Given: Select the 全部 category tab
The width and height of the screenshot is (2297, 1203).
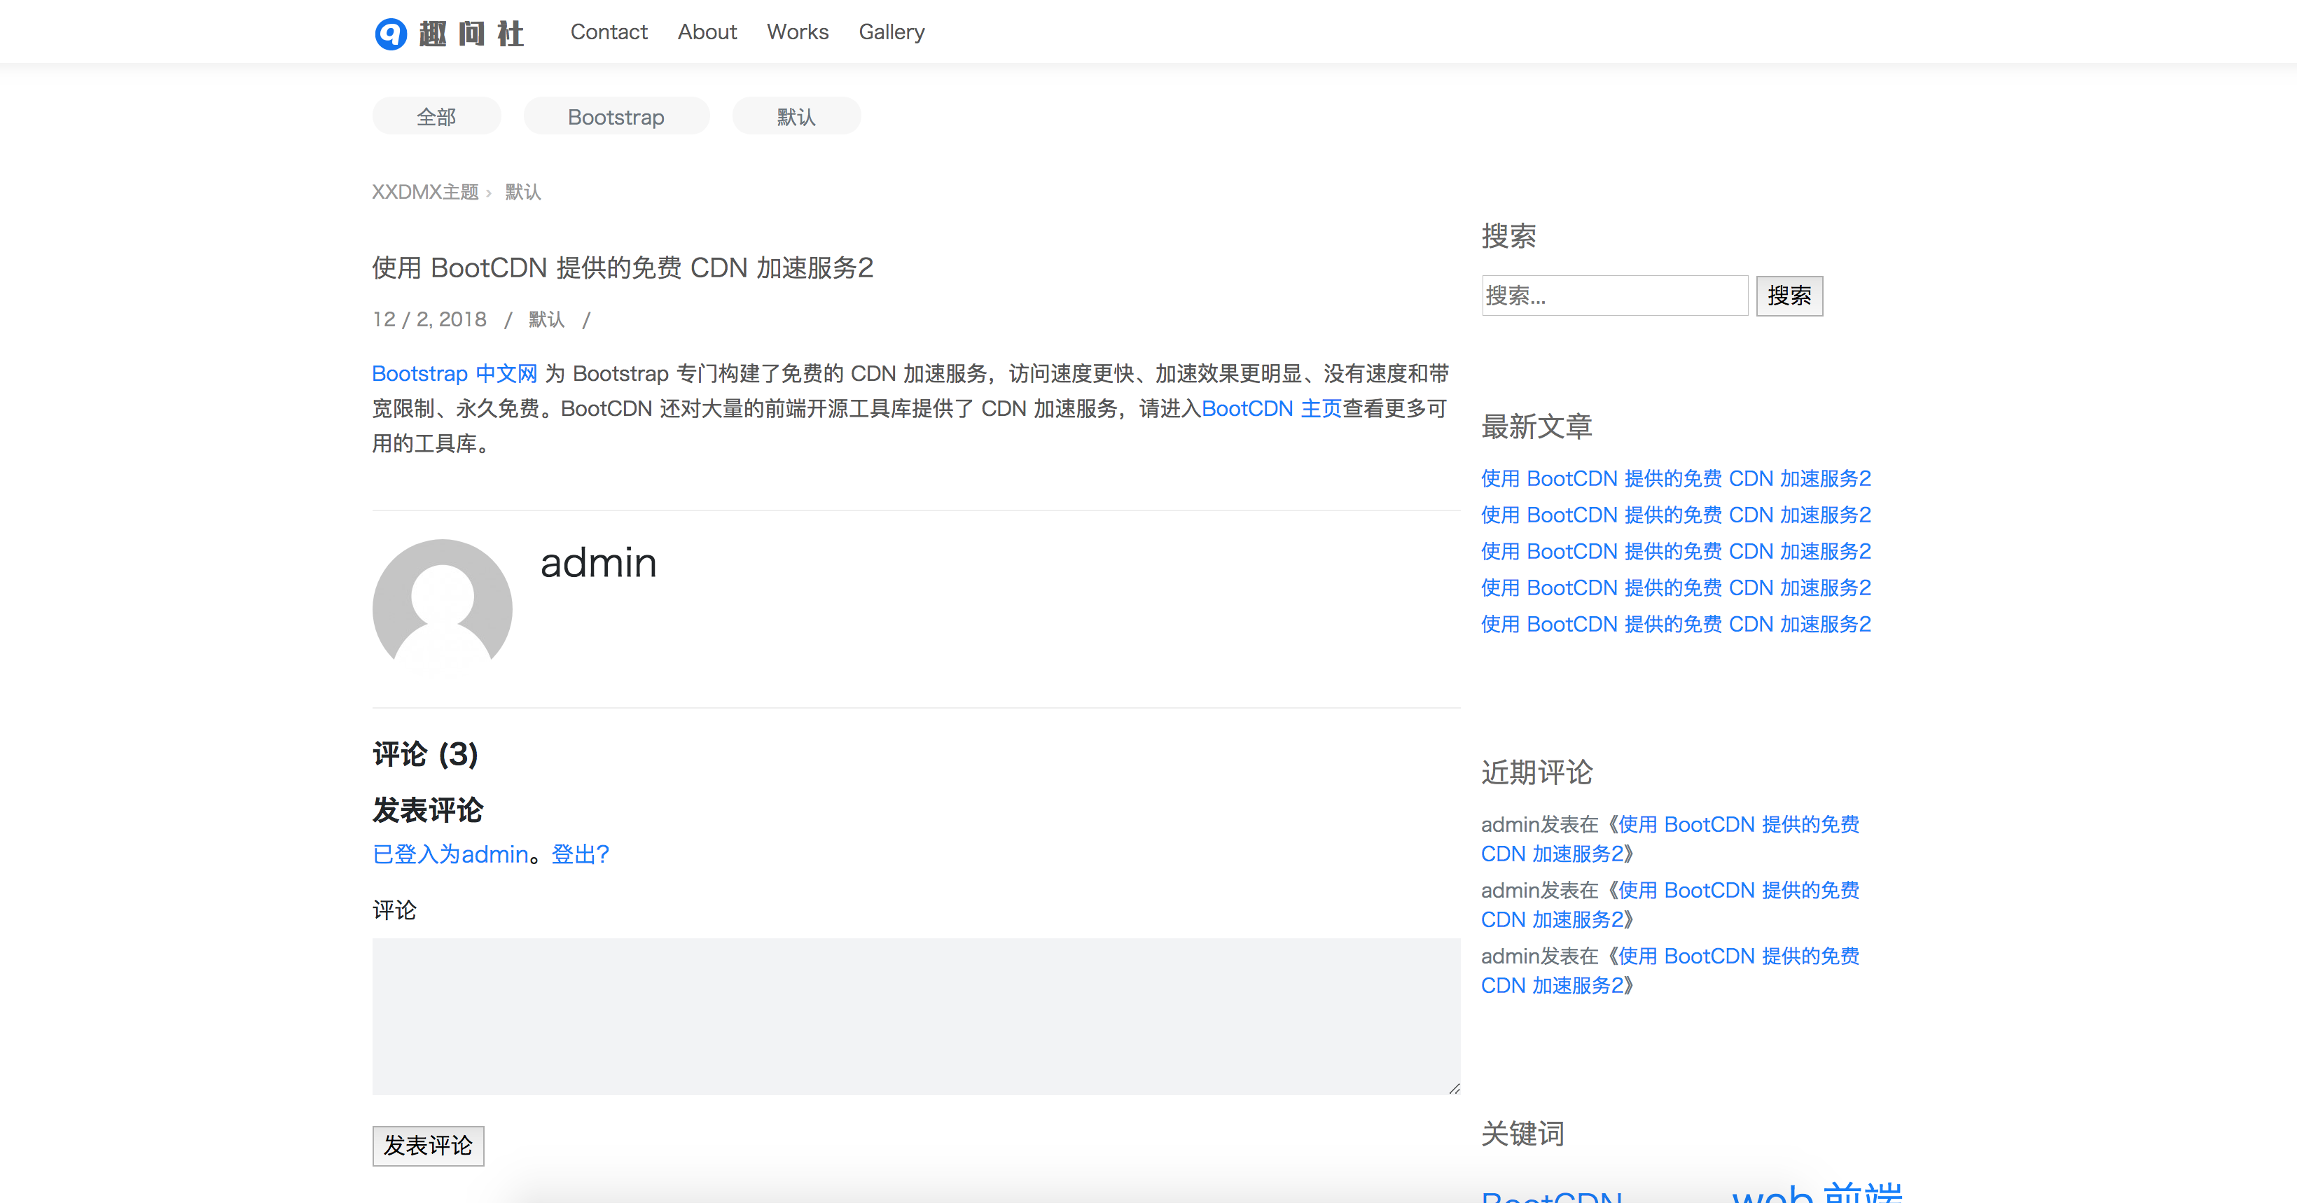Looking at the screenshot, I should click(x=436, y=117).
